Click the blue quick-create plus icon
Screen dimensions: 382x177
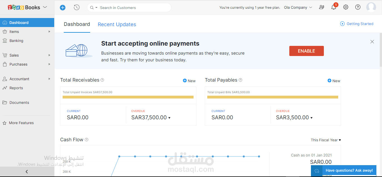(x=62, y=7)
